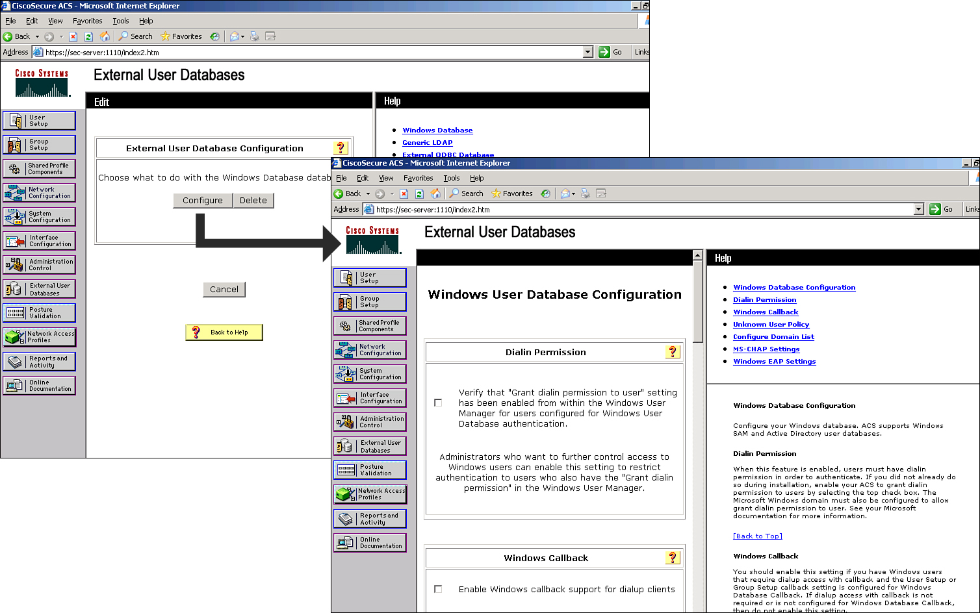Open External User Databases in the back window
This screenshot has width=980, height=613.
point(39,289)
